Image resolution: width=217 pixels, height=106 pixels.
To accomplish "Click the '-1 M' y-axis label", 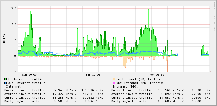I will [x=13, y=72].
